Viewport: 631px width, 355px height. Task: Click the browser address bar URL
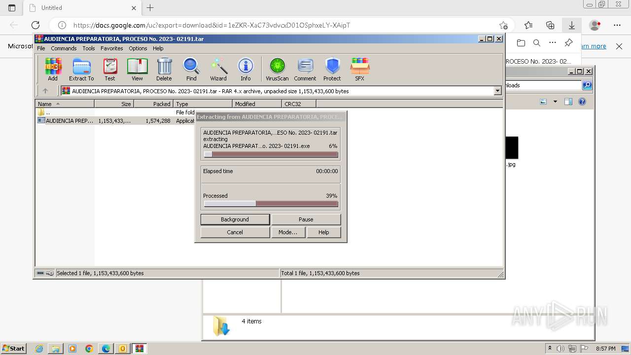(211, 25)
